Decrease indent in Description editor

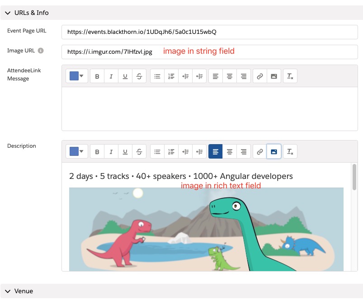(x=199, y=151)
